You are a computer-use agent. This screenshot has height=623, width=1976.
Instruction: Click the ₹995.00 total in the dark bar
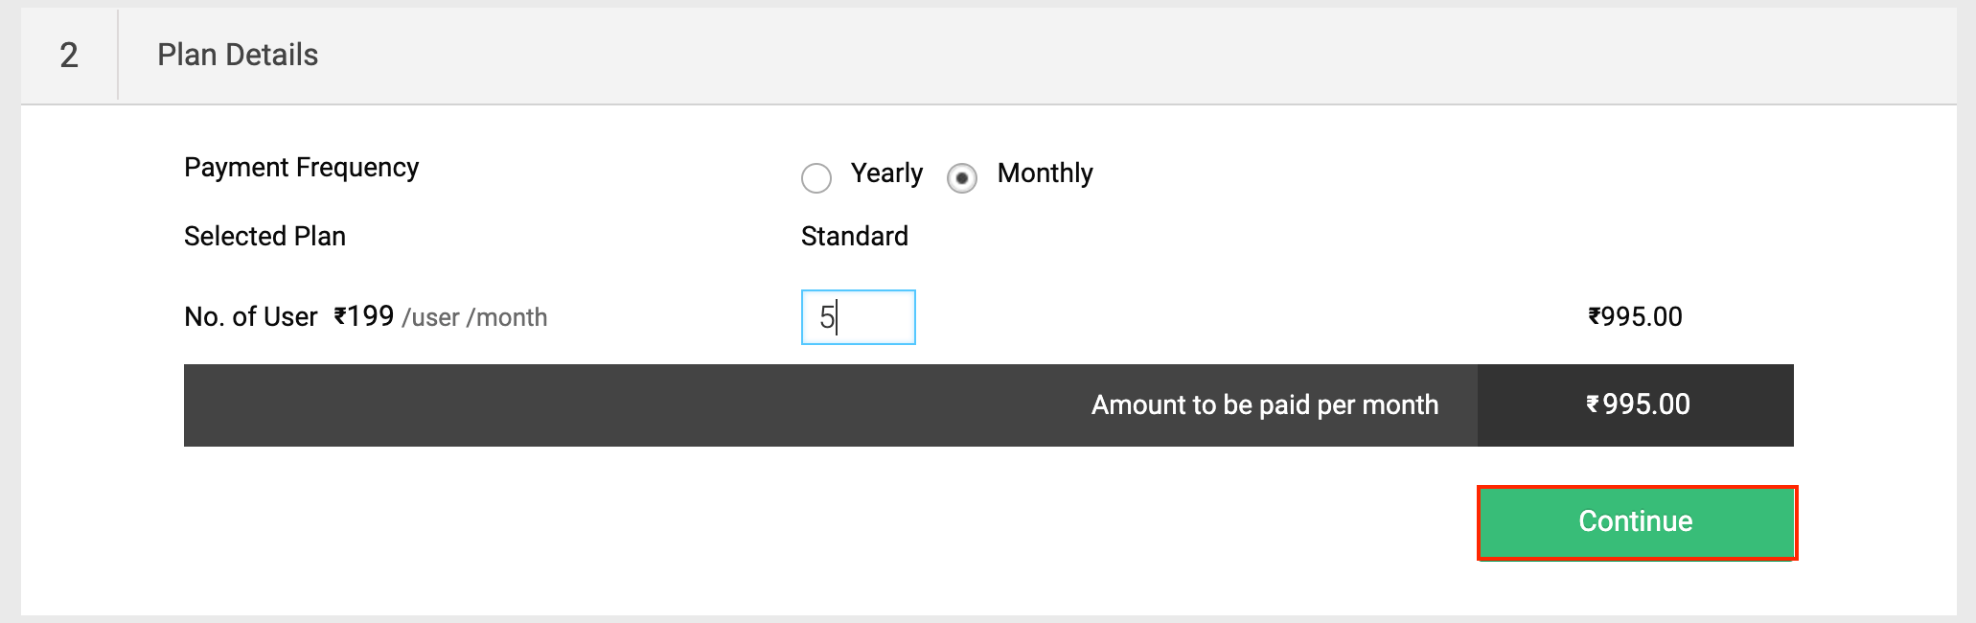(1636, 404)
